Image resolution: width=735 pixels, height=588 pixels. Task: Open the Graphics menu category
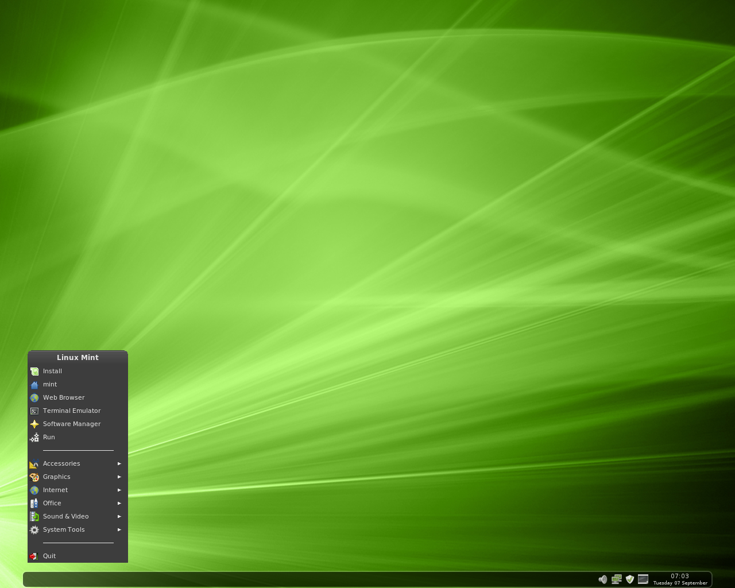tap(78, 477)
